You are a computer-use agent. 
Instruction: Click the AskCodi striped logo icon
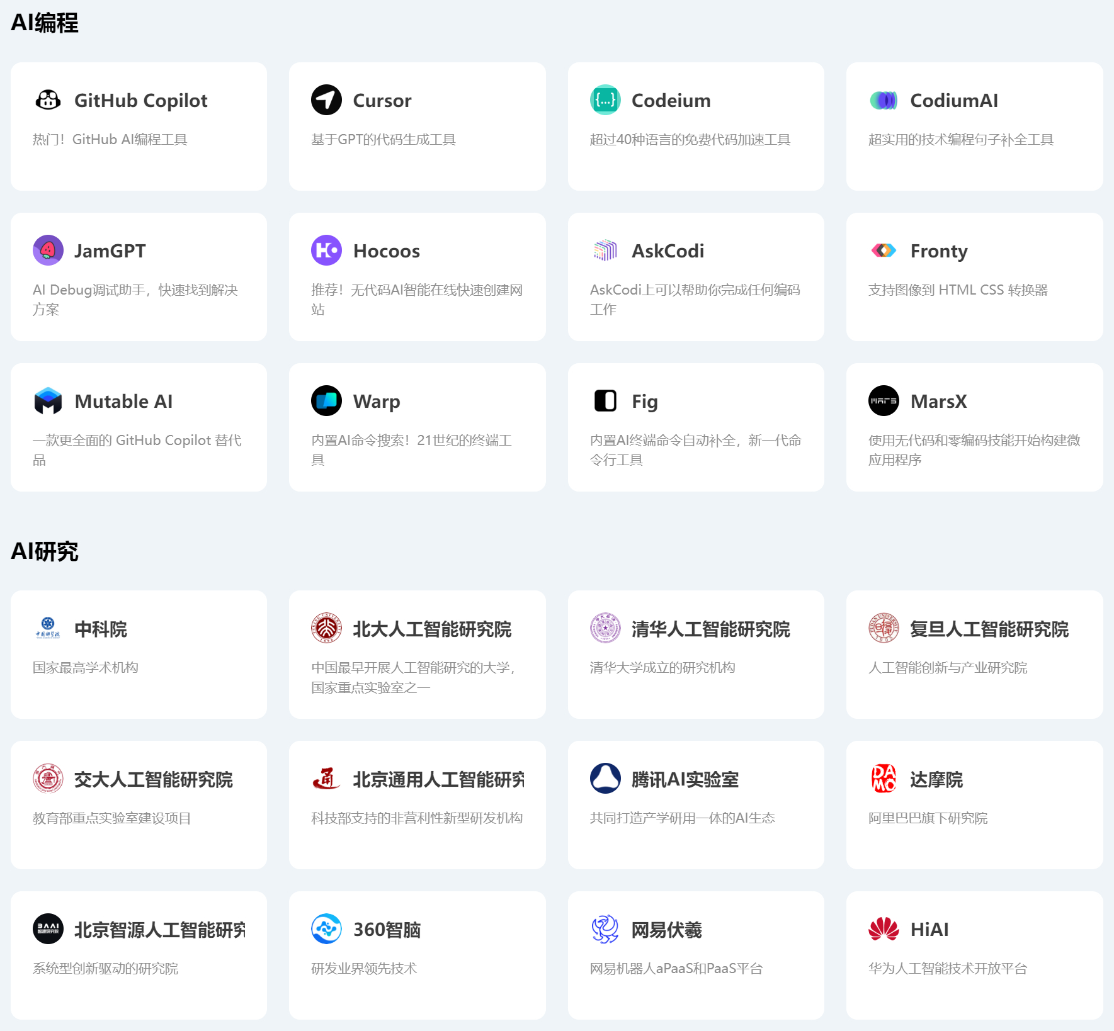tap(605, 251)
